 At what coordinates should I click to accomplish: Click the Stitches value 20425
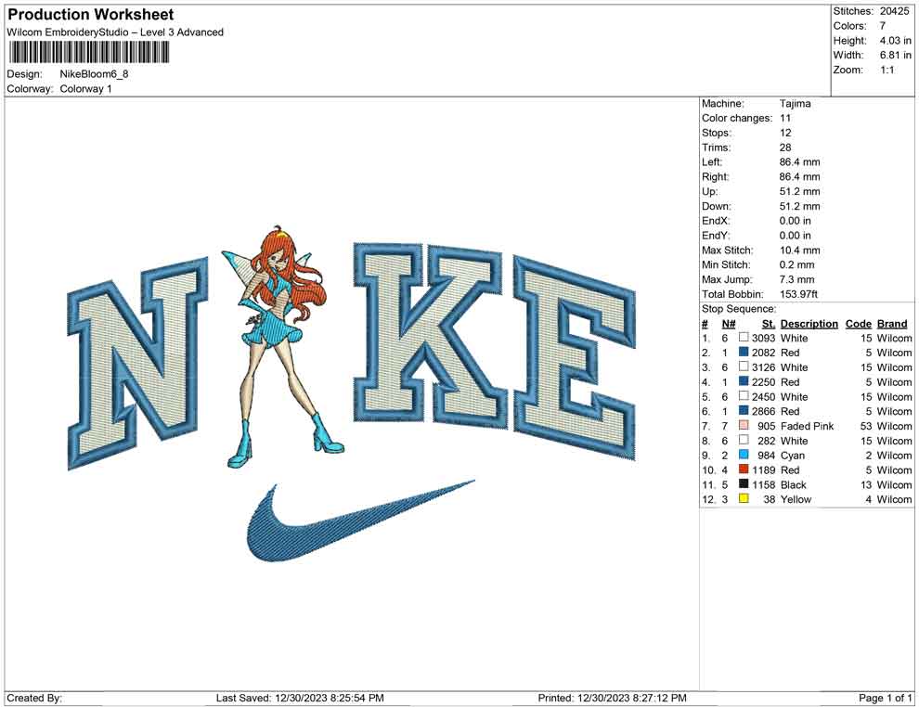894,11
